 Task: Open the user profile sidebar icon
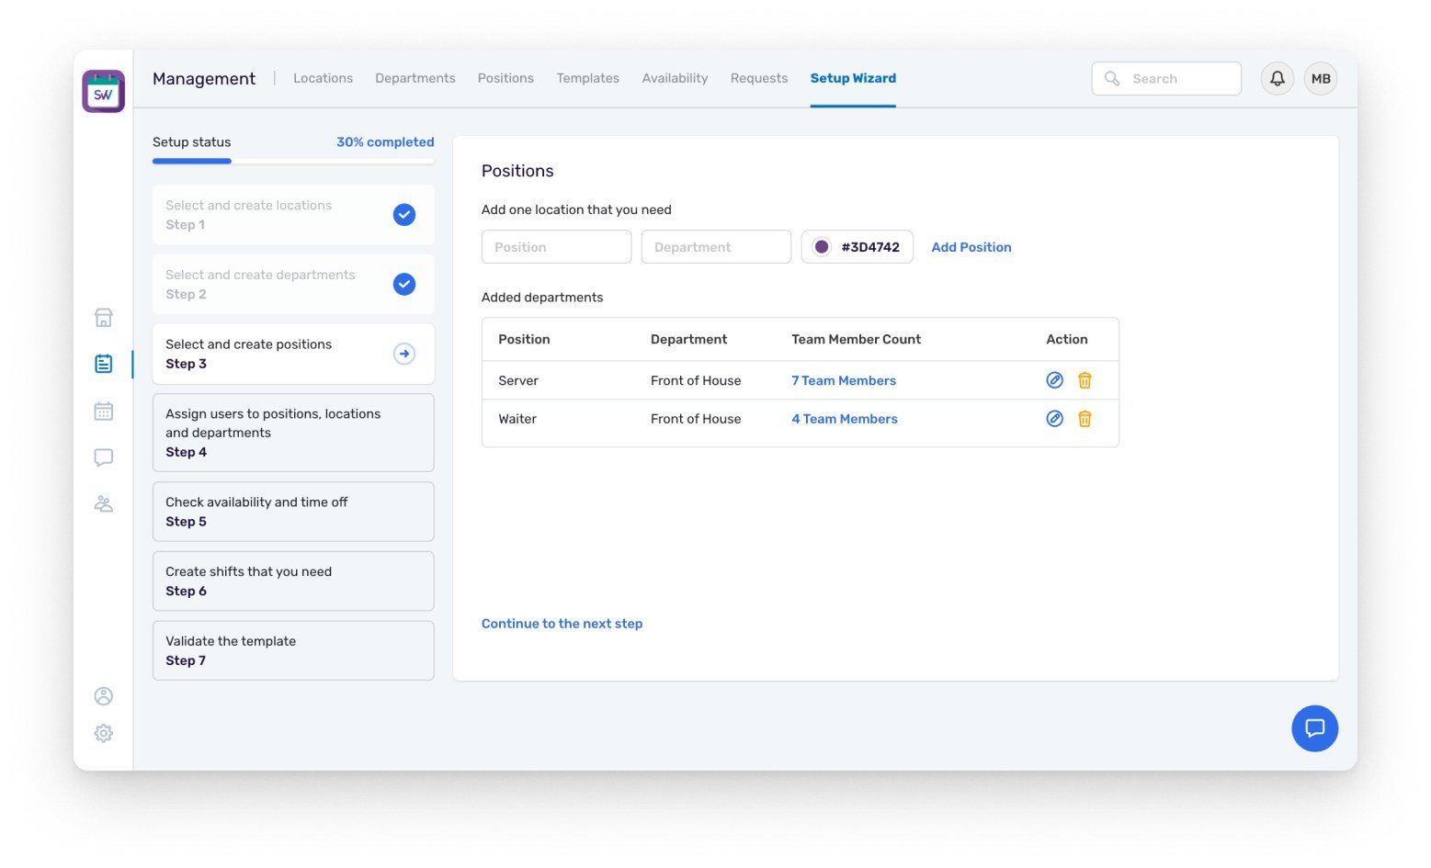104,696
